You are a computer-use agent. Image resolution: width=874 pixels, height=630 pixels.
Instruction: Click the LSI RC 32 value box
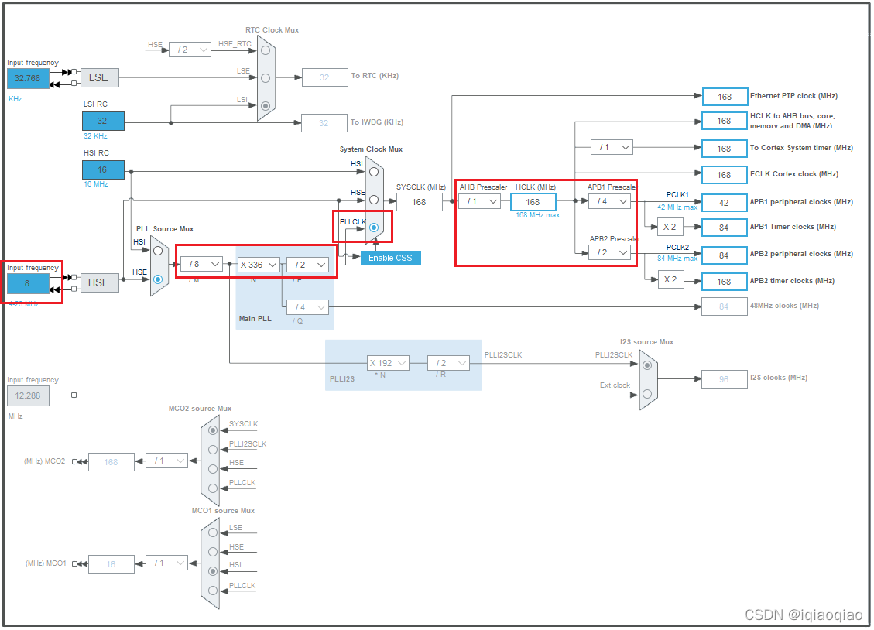103,121
